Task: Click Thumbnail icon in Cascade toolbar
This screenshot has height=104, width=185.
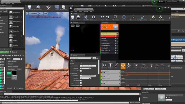Action: click(x=115, y=17)
